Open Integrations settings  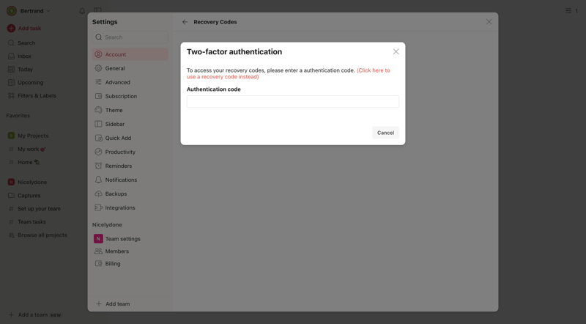(x=130, y=207)
